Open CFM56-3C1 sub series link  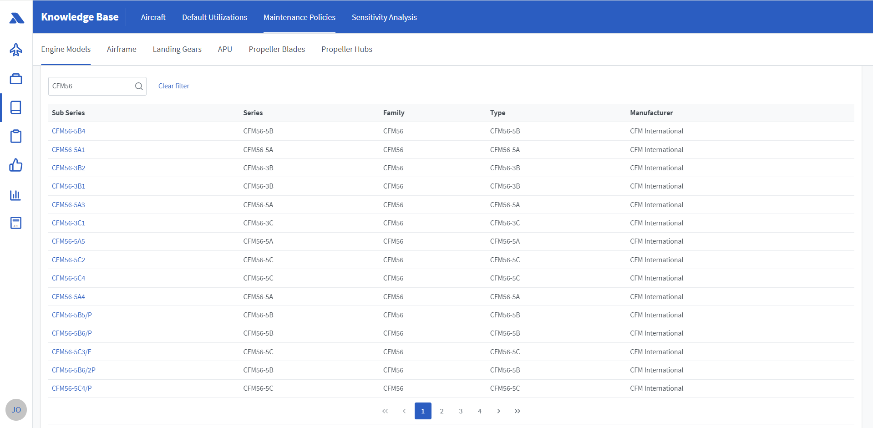pyautogui.click(x=69, y=223)
